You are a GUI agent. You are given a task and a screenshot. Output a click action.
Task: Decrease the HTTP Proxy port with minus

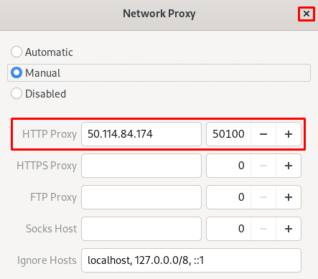pos(263,134)
